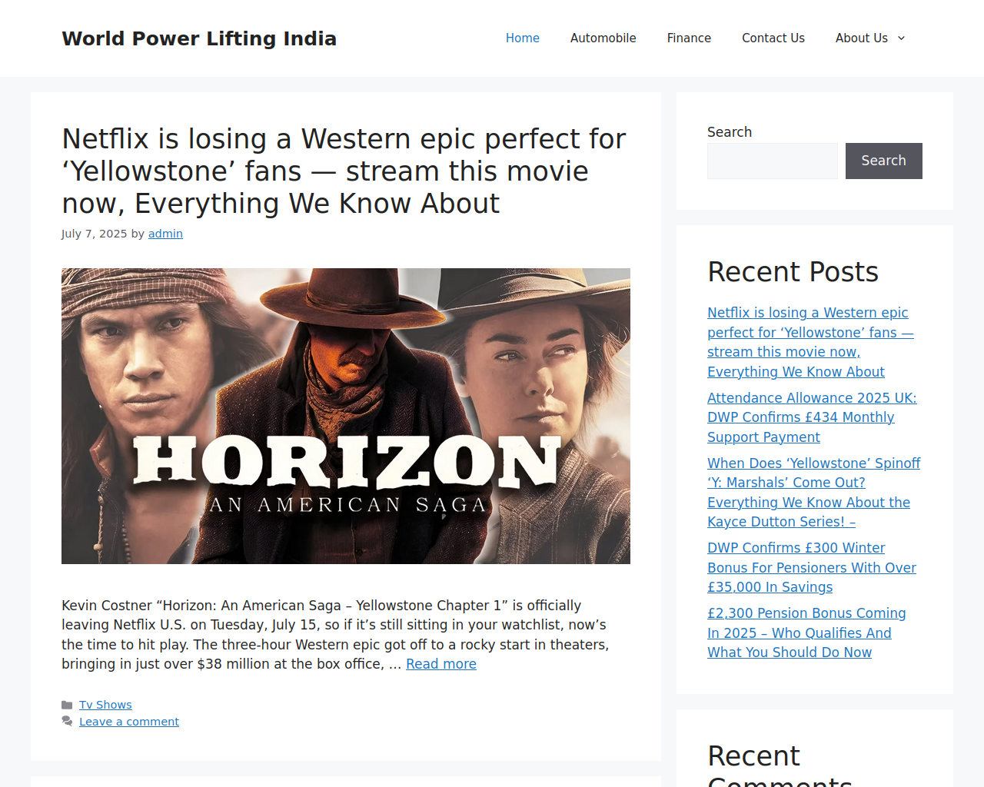The height and width of the screenshot is (787, 984).
Task: Select the 'Kevin Costner' article excerpt
Action: [x=336, y=635]
